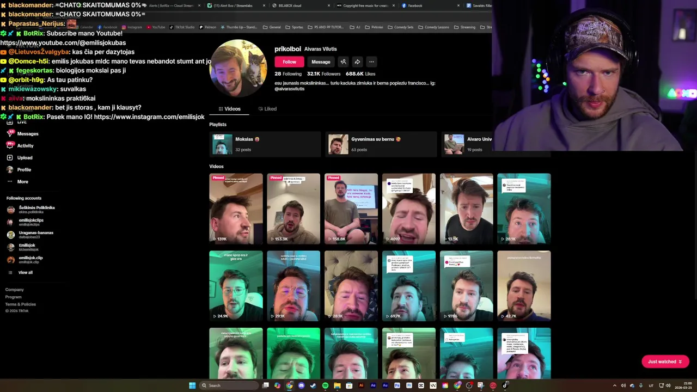Open the General bookmark folder

tap(272, 27)
